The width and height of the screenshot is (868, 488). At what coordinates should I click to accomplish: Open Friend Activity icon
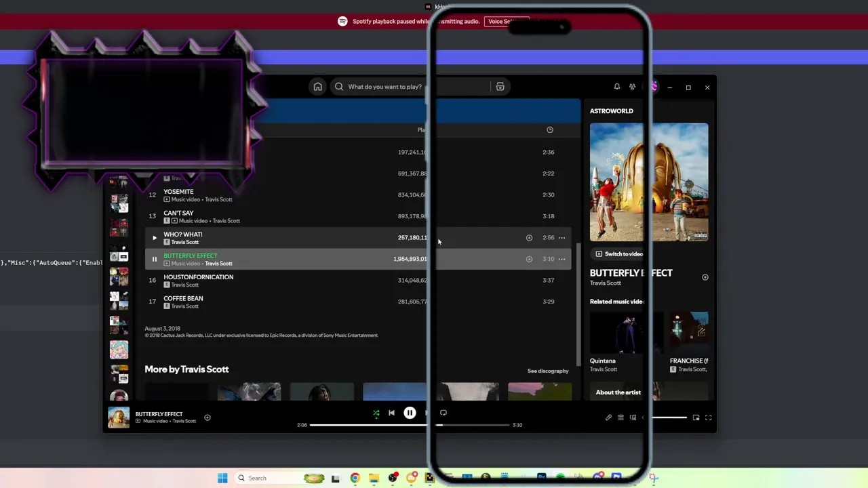[632, 87]
